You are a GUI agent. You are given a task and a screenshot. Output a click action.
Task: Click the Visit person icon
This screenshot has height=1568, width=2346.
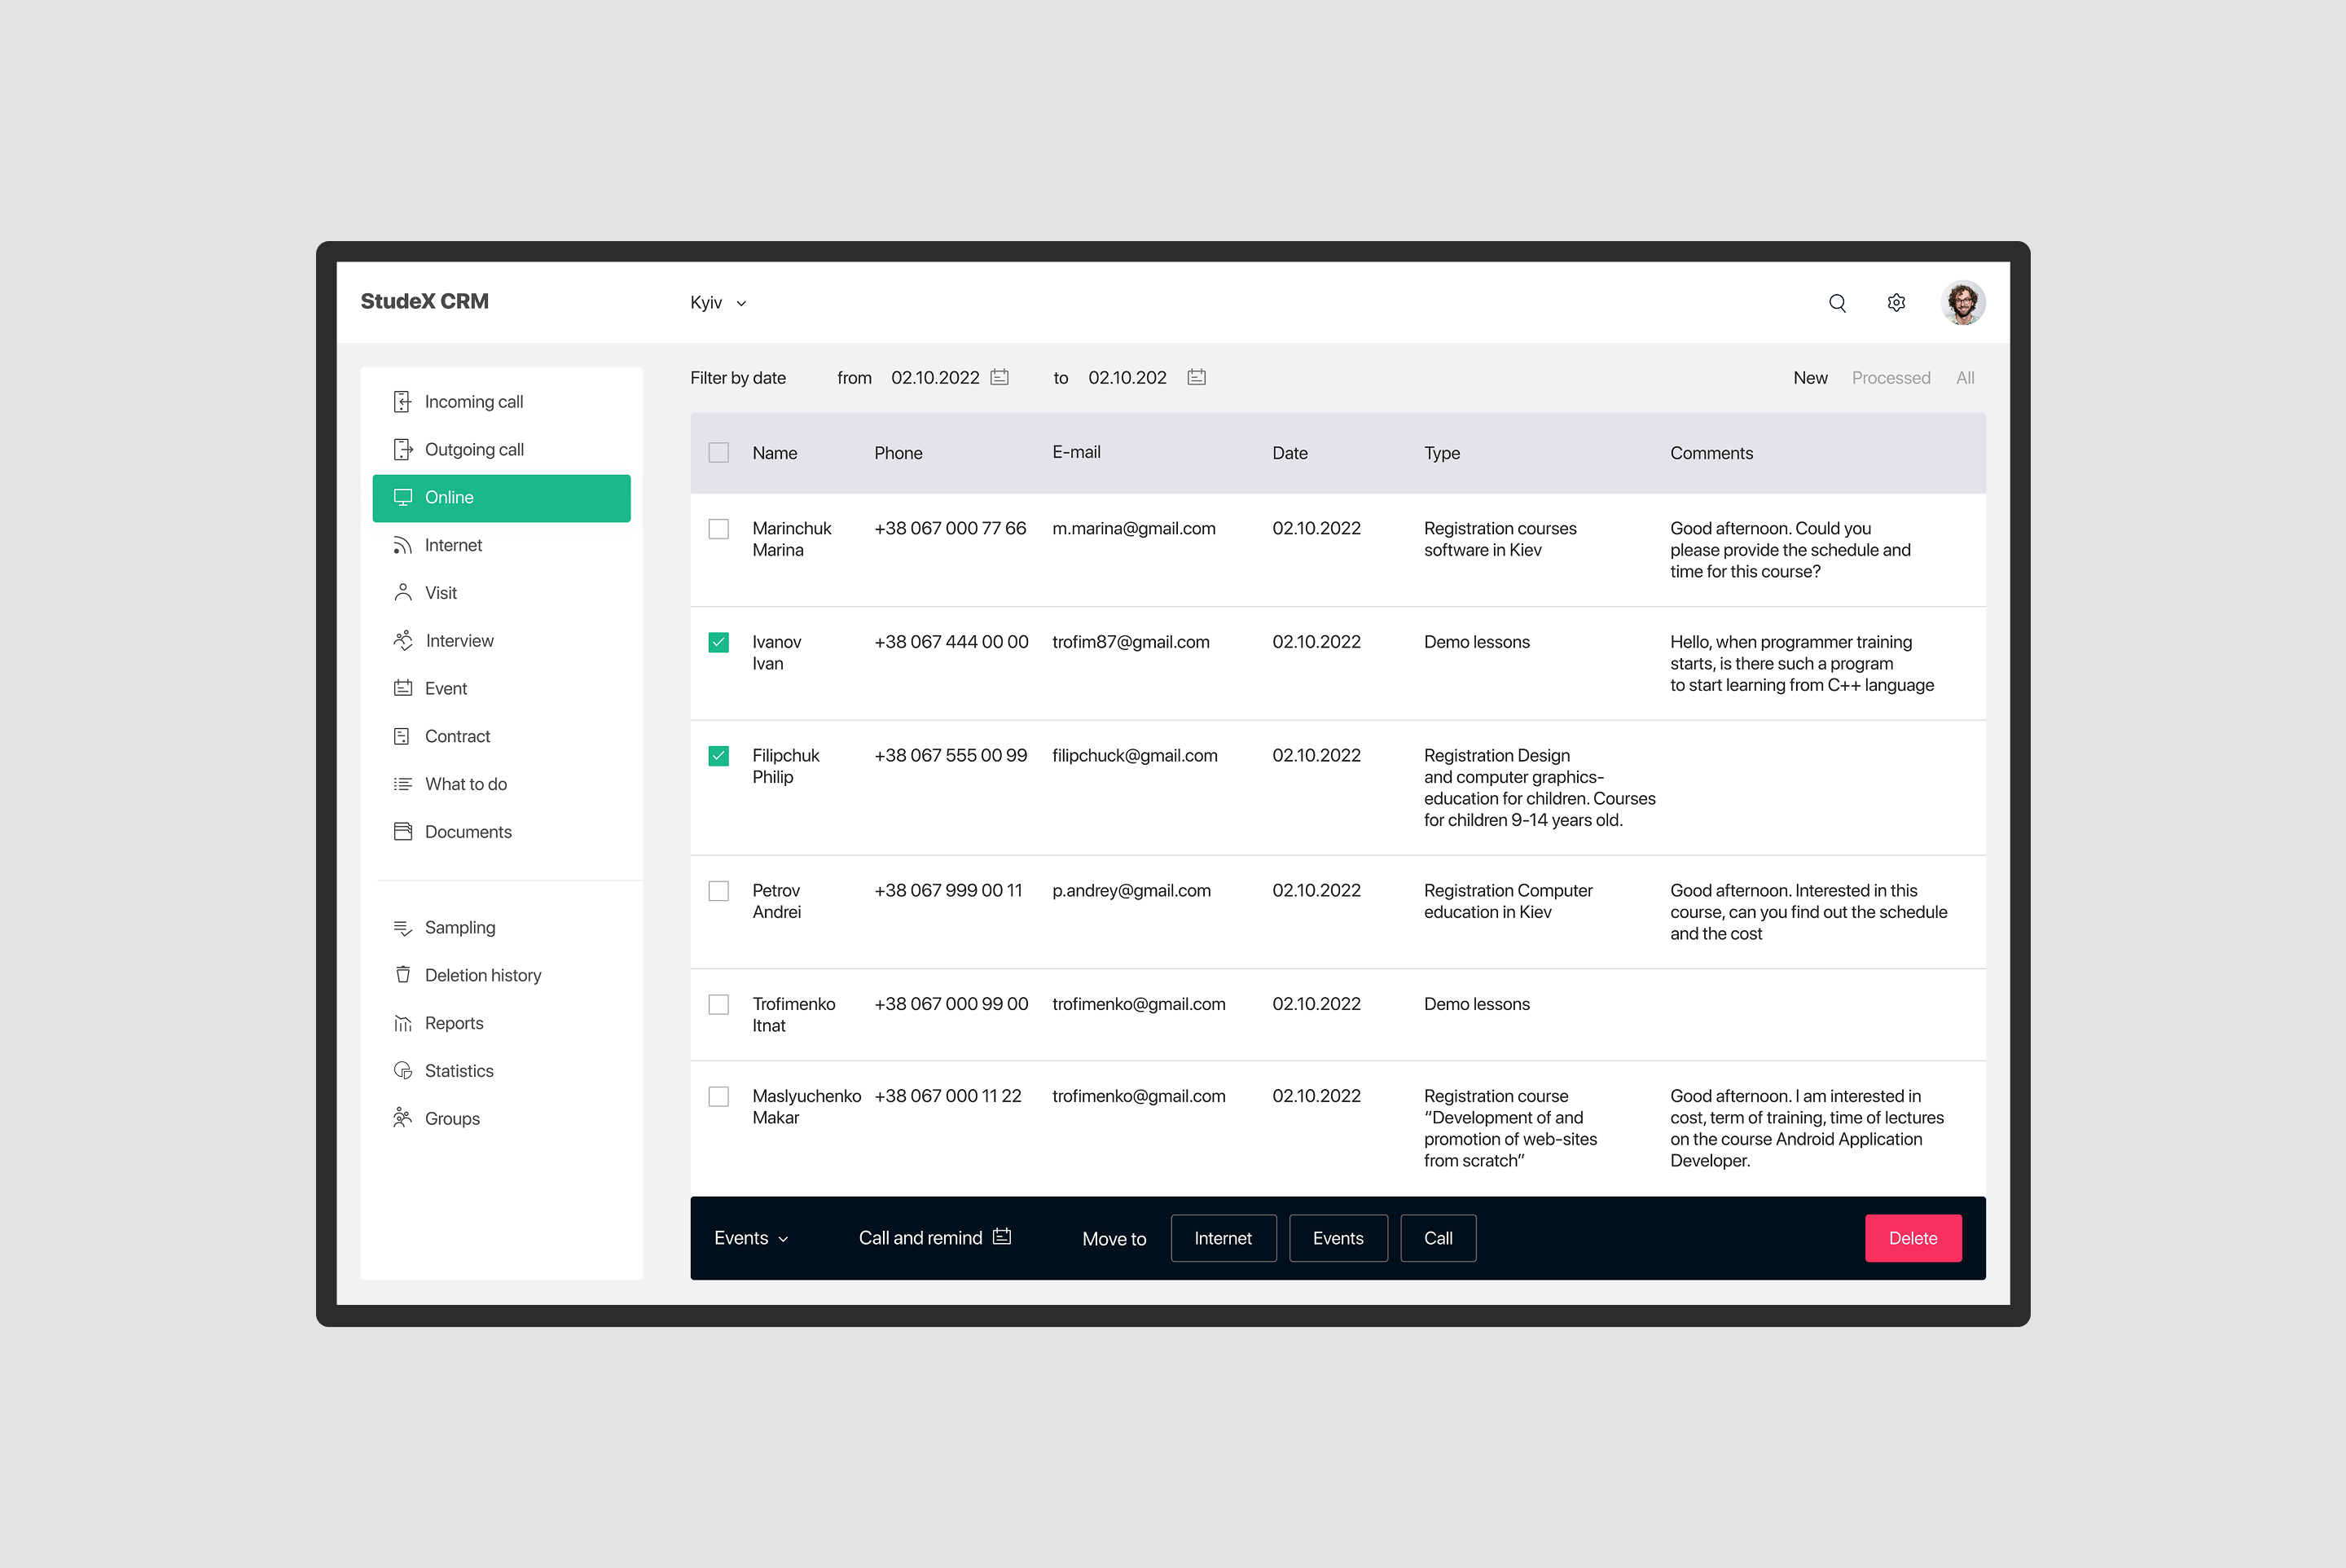pyautogui.click(x=403, y=593)
